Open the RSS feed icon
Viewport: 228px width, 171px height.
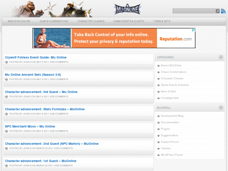point(223,11)
